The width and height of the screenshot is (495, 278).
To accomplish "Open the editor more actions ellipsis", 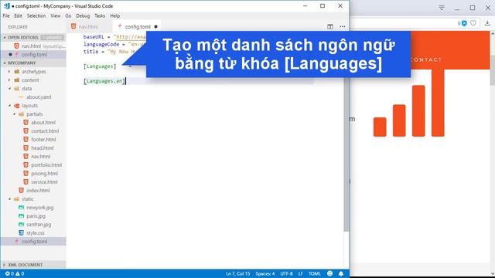I will (x=342, y=27).
